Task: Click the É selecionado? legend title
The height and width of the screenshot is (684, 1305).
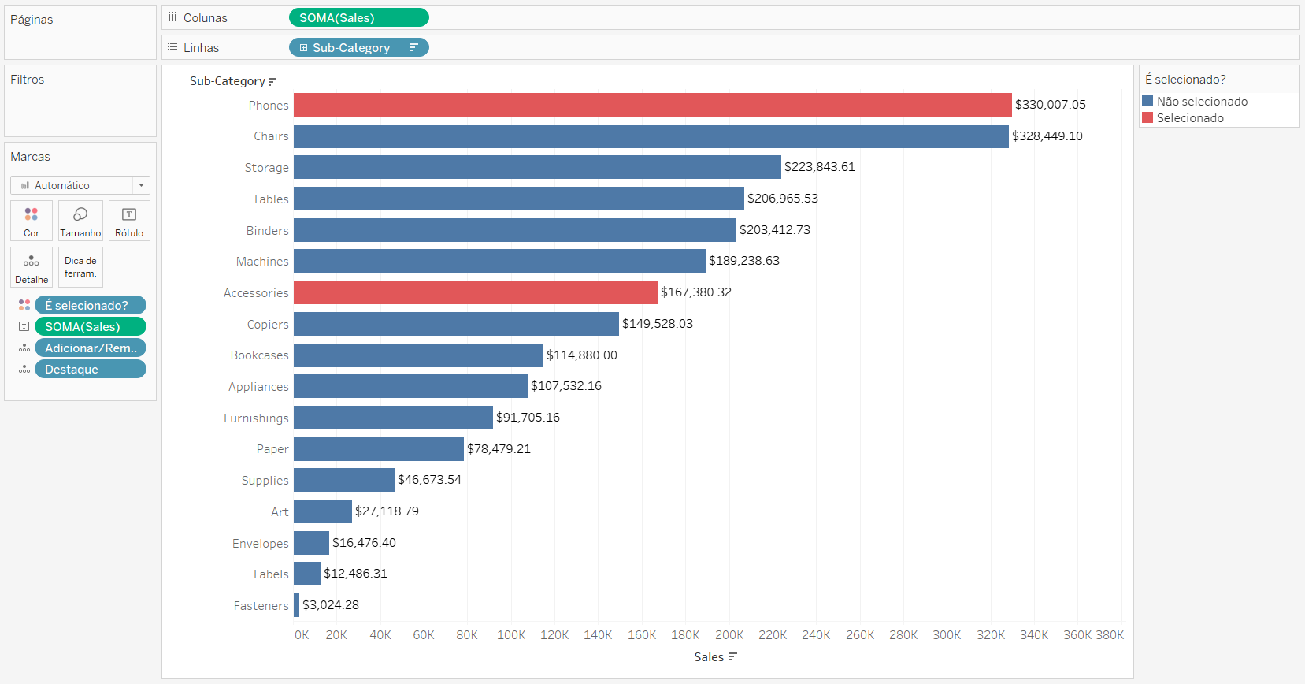Action: point(1185,79)
